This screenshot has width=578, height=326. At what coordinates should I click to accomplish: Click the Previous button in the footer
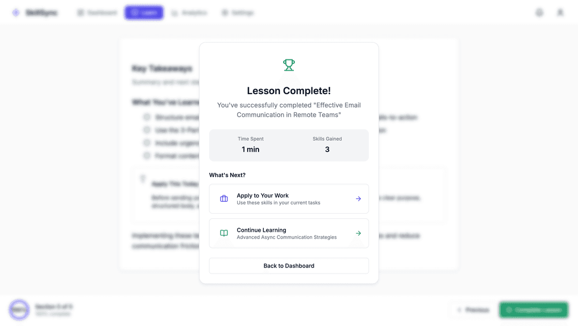click(473, 310)
